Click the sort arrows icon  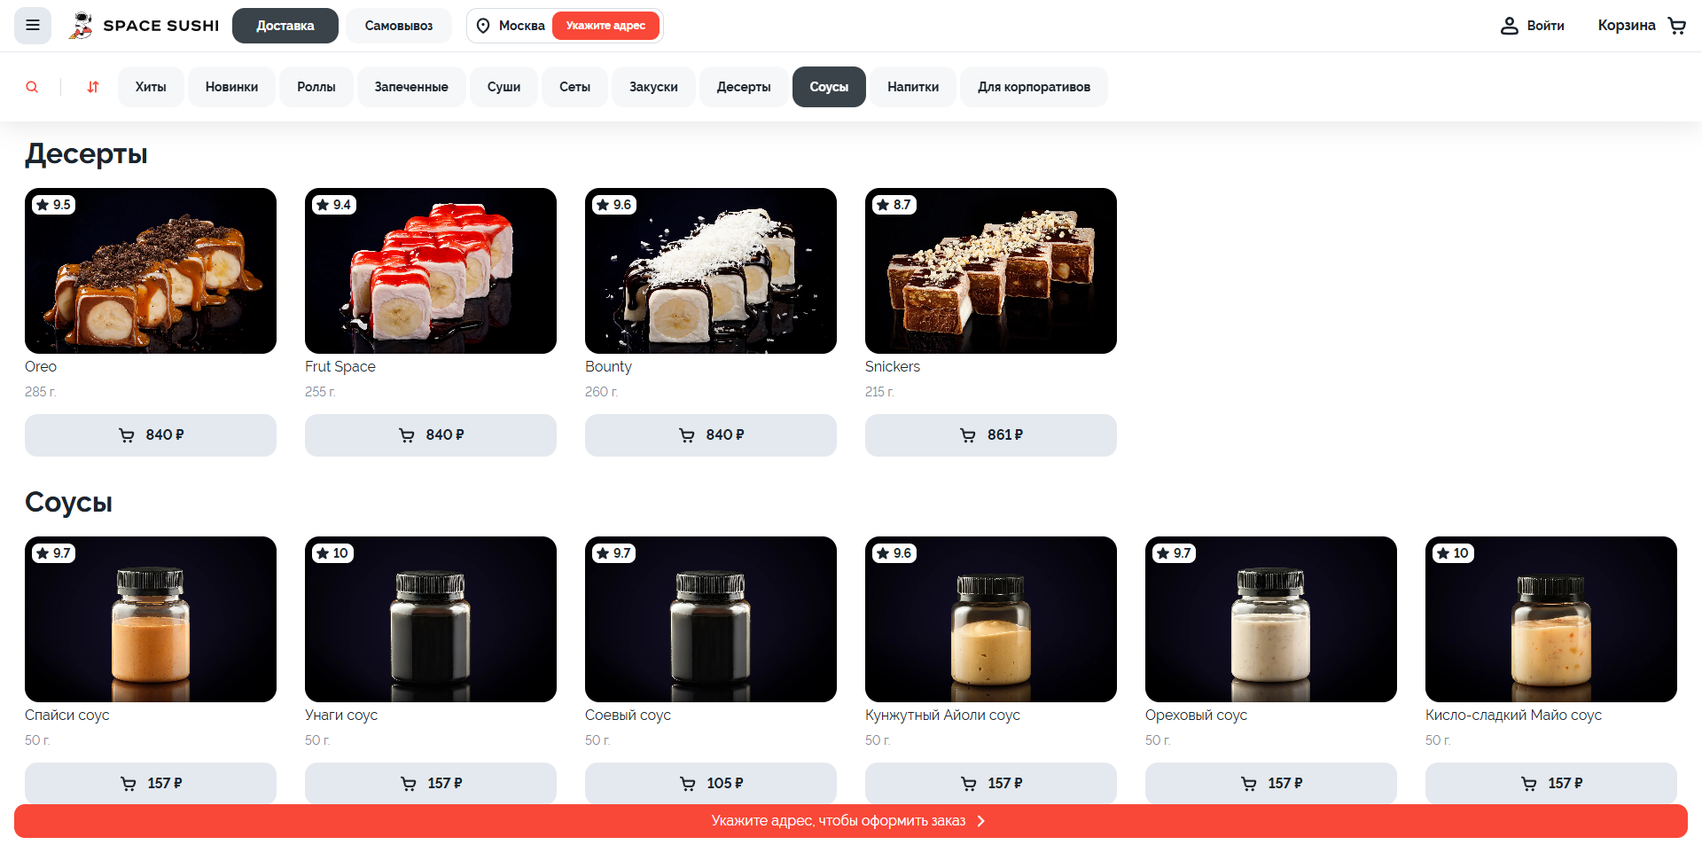[x=93, y=87]
